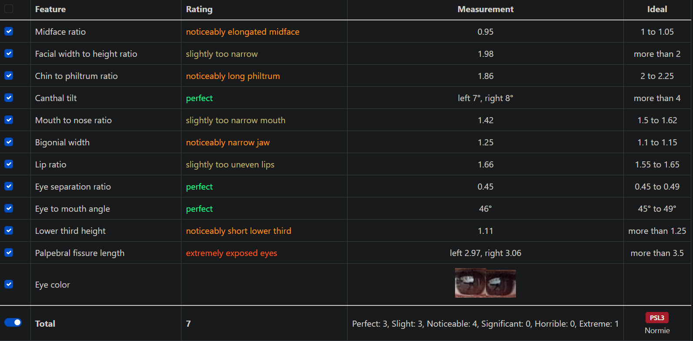
Task: Toggle the Chin to philtrum ratio checkbox
Action: click(9, 75)
